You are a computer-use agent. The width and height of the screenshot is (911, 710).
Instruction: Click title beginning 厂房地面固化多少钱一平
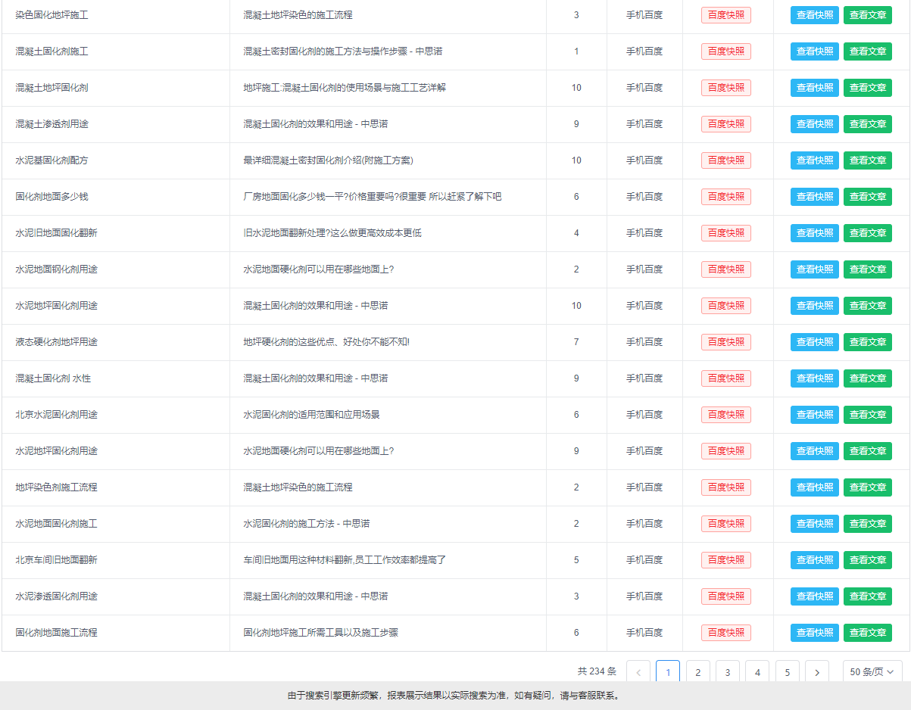372,197
